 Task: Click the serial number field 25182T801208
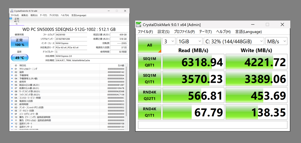point(71,39)
